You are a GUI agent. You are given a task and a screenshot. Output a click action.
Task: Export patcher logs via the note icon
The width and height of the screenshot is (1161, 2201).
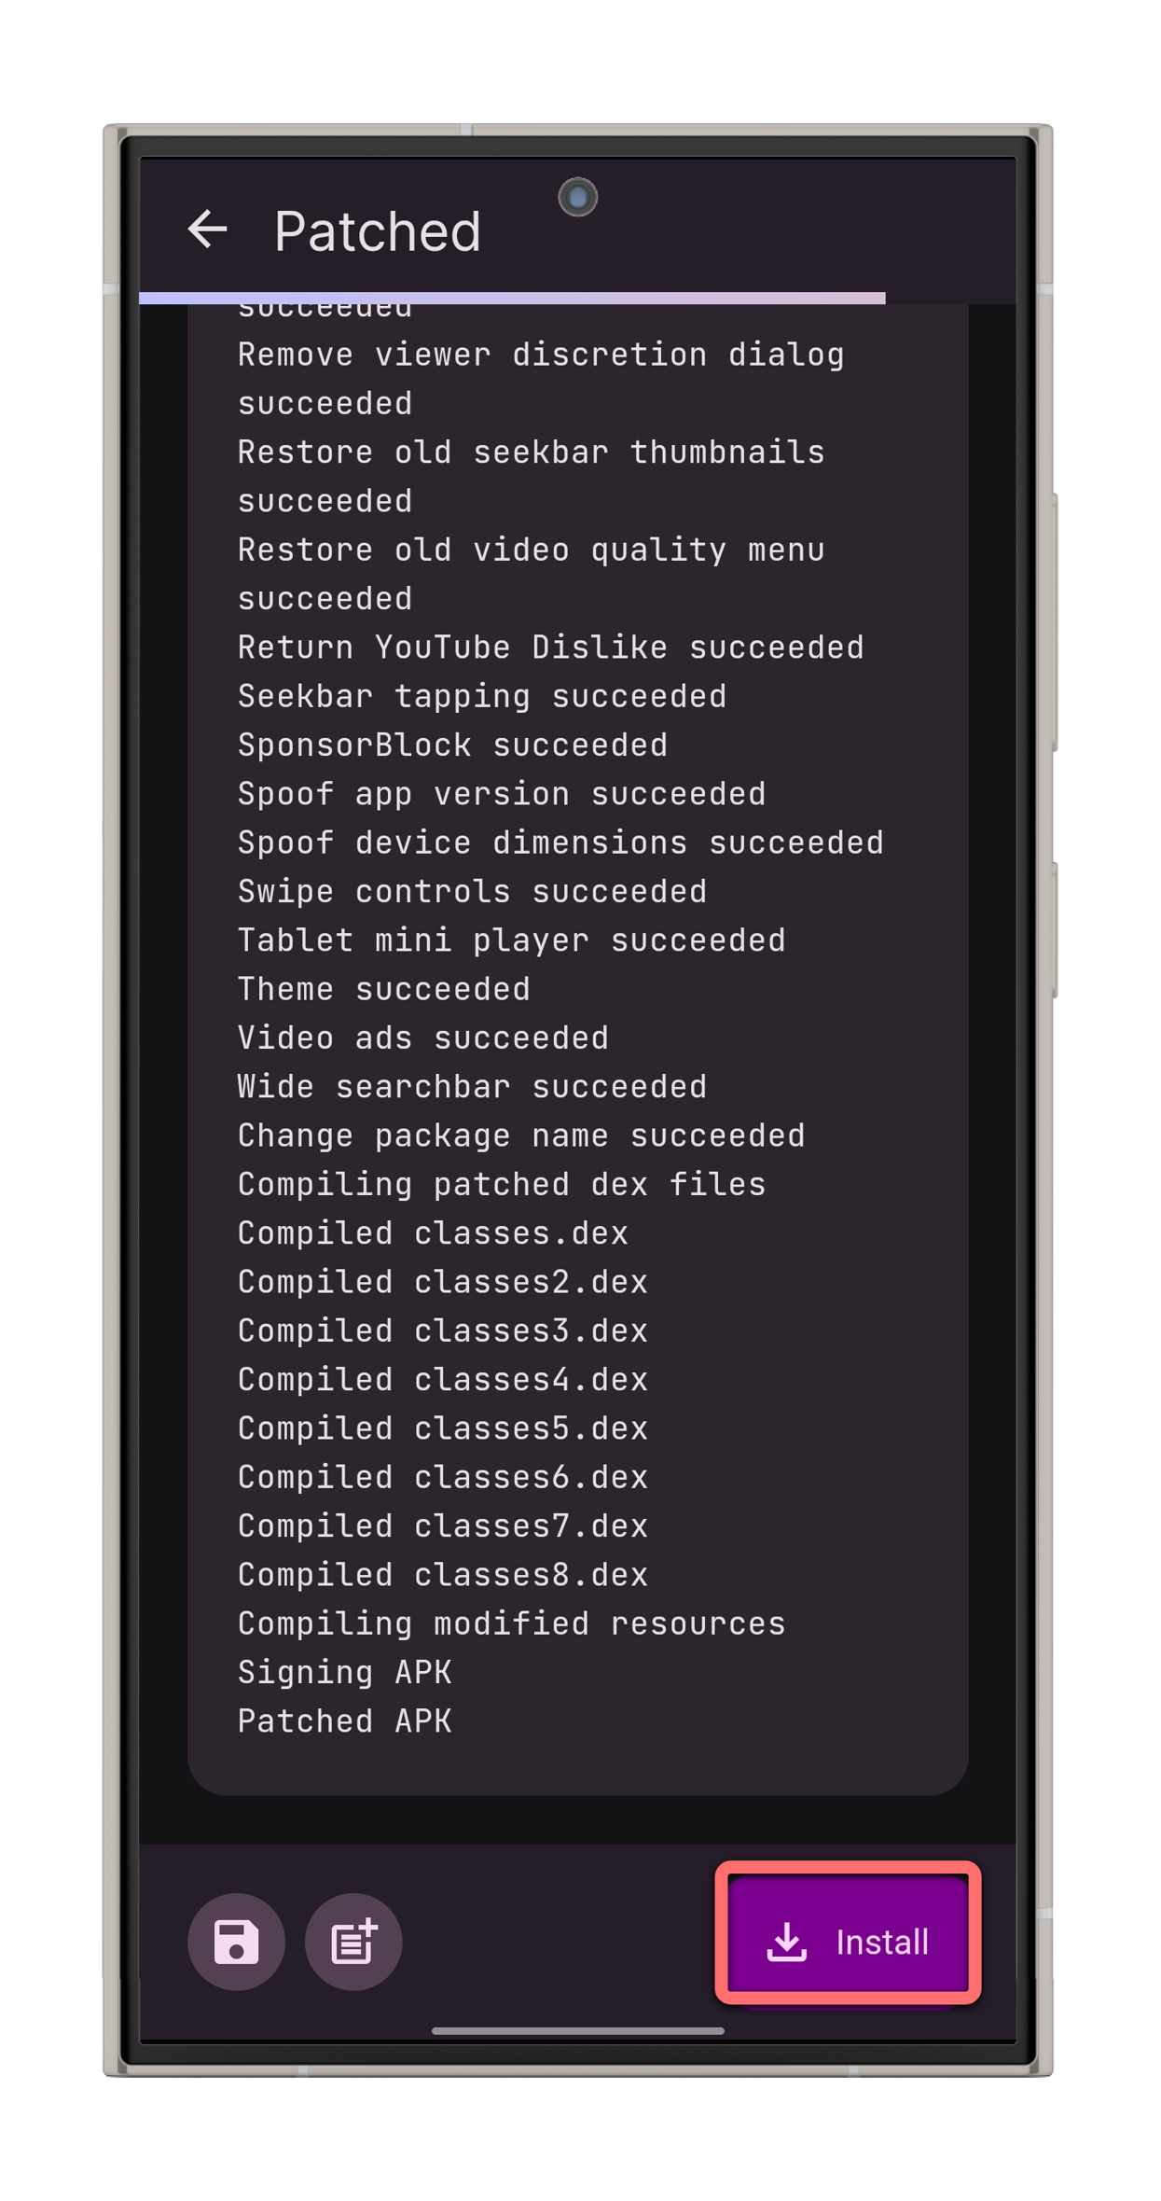(353, 1943)
